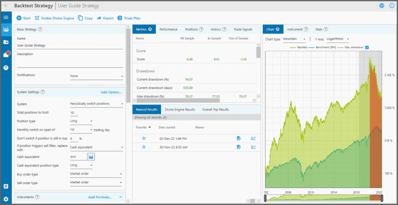The height and width of the screenshot is (205, 398).
Task: Switch to the Stats tab
Action: (x=322, y=29)
